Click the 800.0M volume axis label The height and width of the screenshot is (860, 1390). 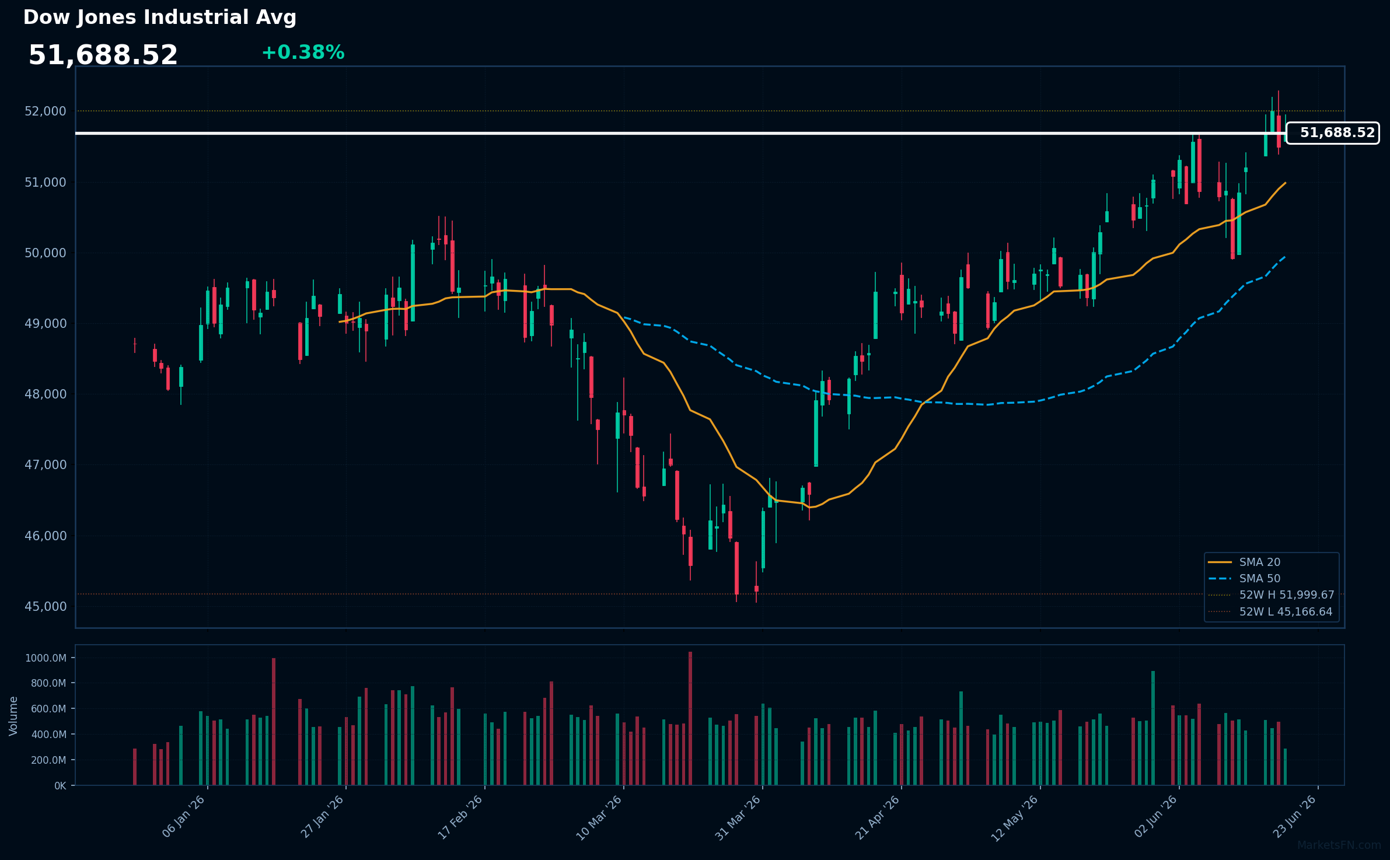click(48, 683)
